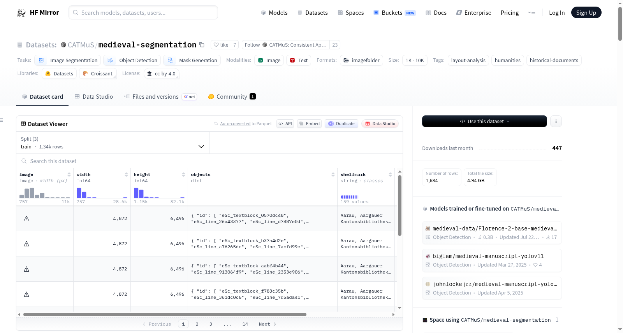This screenshot has width=623, height=333.
Task: Go to Next page of rows
Action: point(268,324)
